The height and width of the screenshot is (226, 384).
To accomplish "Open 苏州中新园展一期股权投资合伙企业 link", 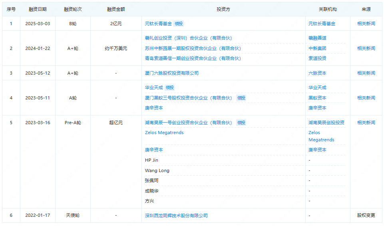I will [193, 48].
